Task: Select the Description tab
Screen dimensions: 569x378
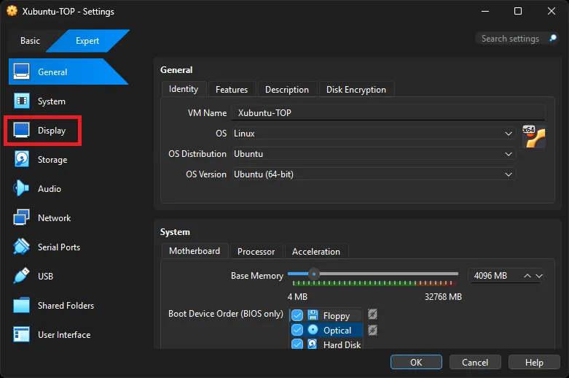Action: [x=287, y=90]
